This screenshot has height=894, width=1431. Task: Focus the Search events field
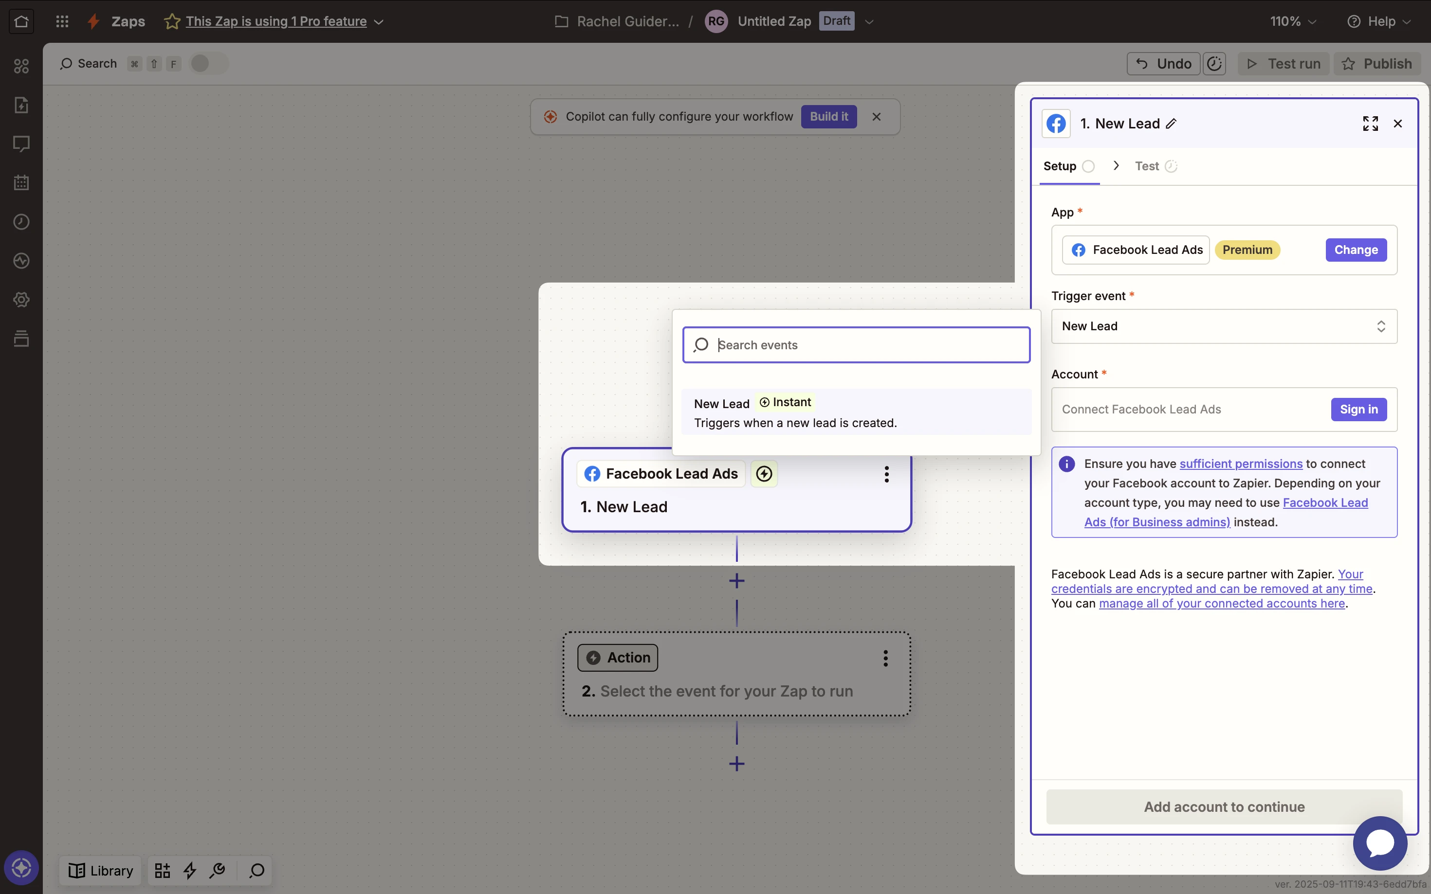tap(856, 345)
